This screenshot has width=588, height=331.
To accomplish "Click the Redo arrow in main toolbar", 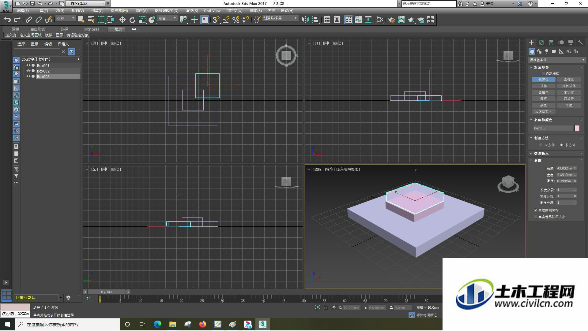I will [17, 20].
